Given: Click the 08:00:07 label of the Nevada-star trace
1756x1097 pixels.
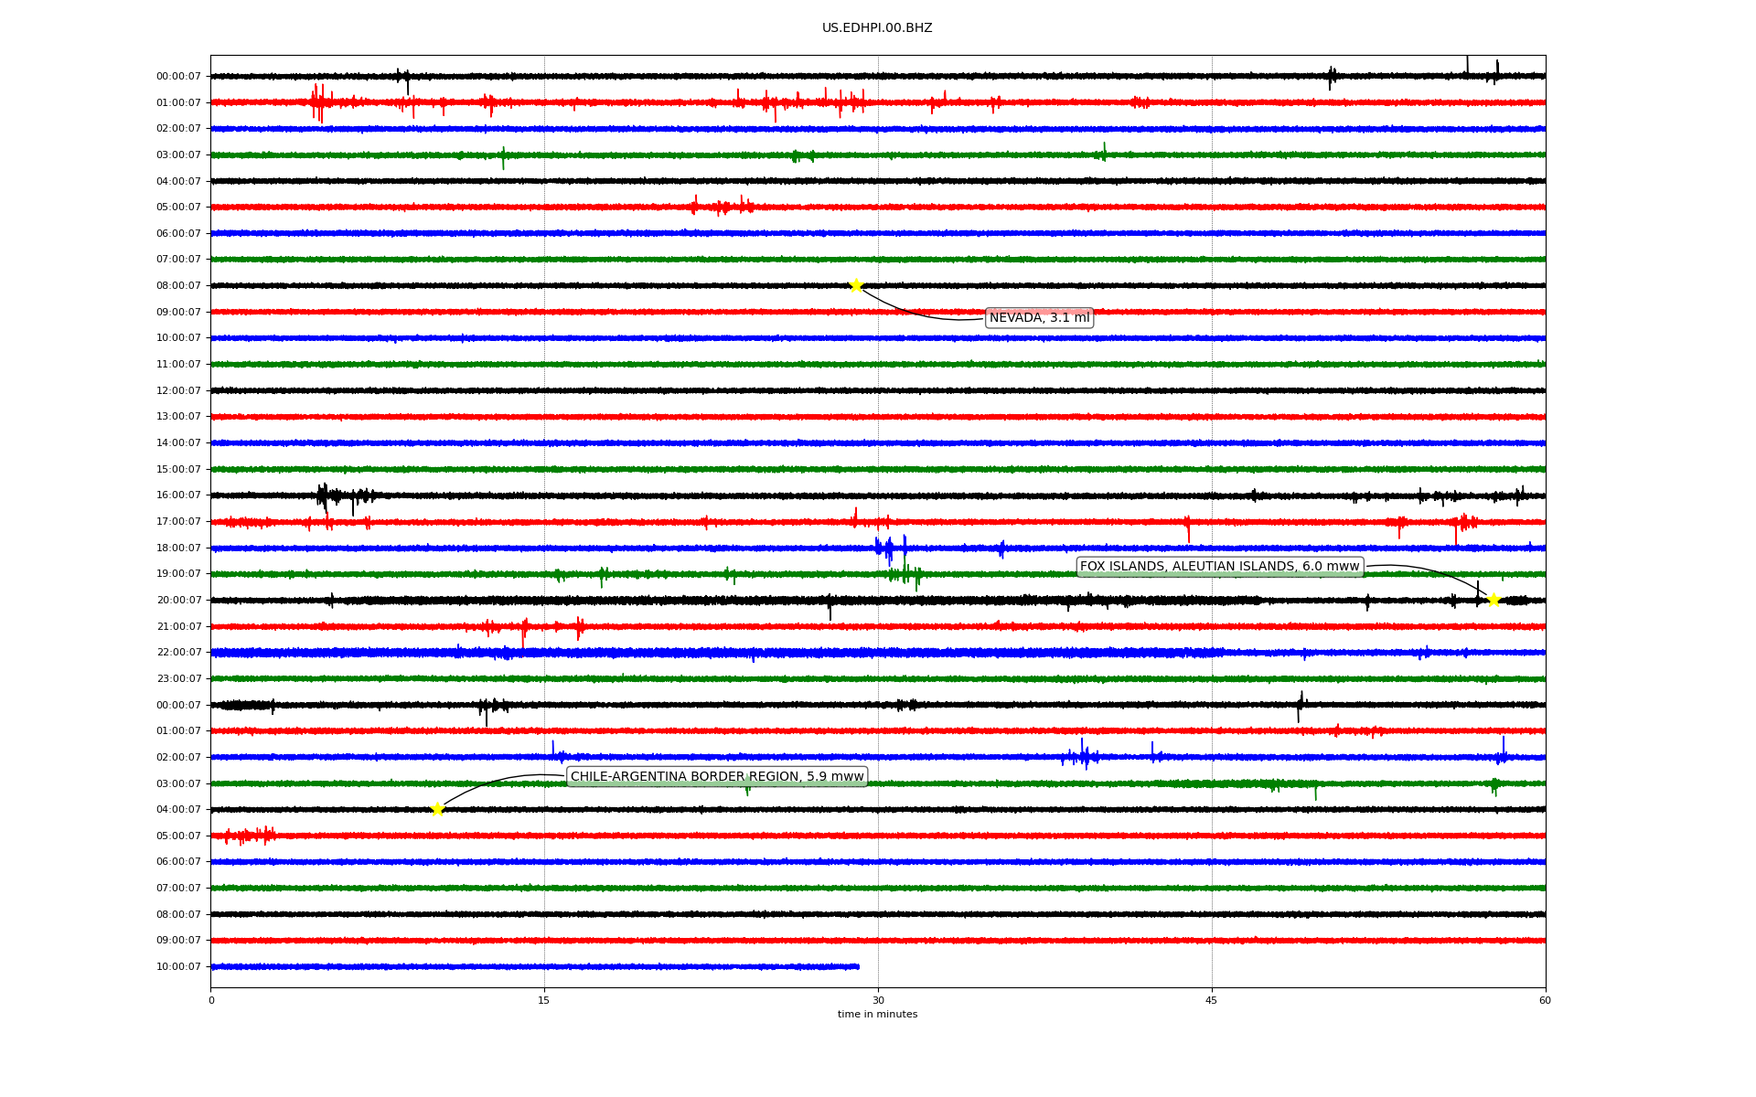Looking at the screenshot, I should tap(178, 286).
